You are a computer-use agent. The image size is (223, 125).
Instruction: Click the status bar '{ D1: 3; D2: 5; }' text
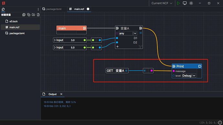pos(208,123)
